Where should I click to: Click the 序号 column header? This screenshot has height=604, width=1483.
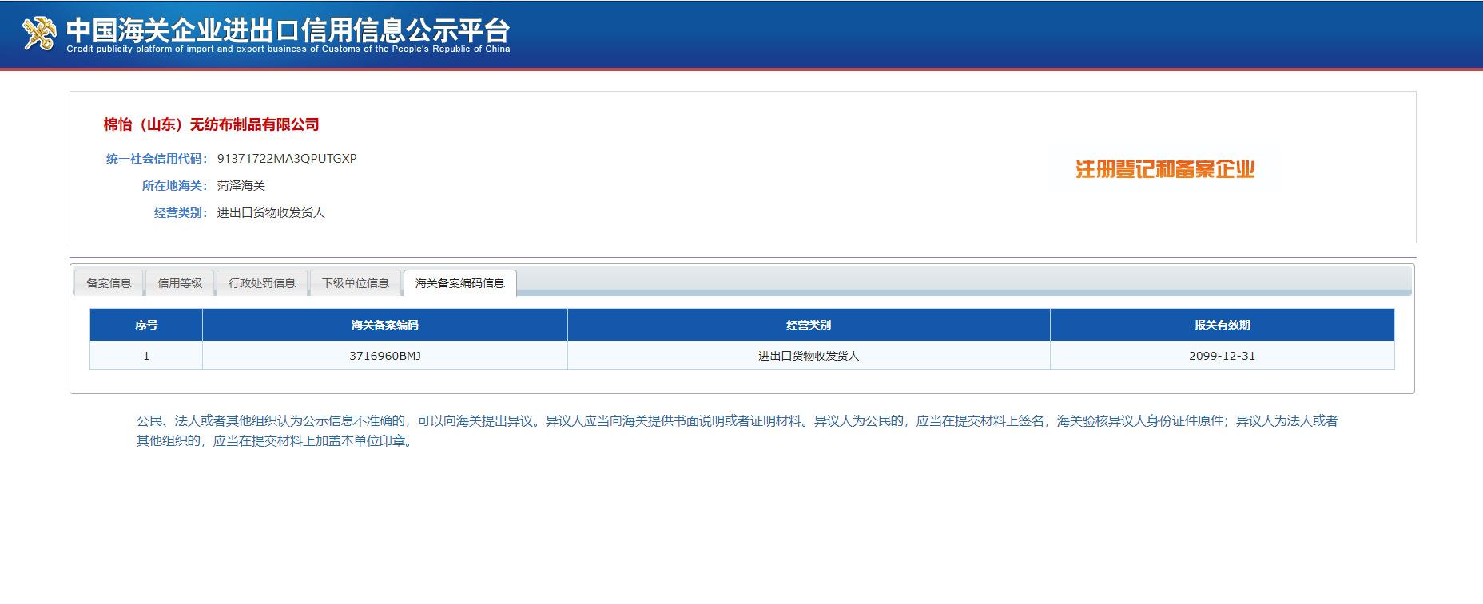click(x=146, y=326)
